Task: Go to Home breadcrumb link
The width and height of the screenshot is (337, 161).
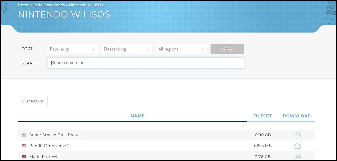Action: (x=23, y=5)
